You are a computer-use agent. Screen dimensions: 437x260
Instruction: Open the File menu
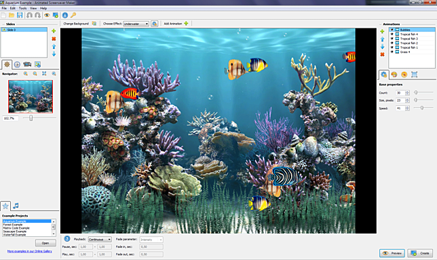[x=4, y=8]
